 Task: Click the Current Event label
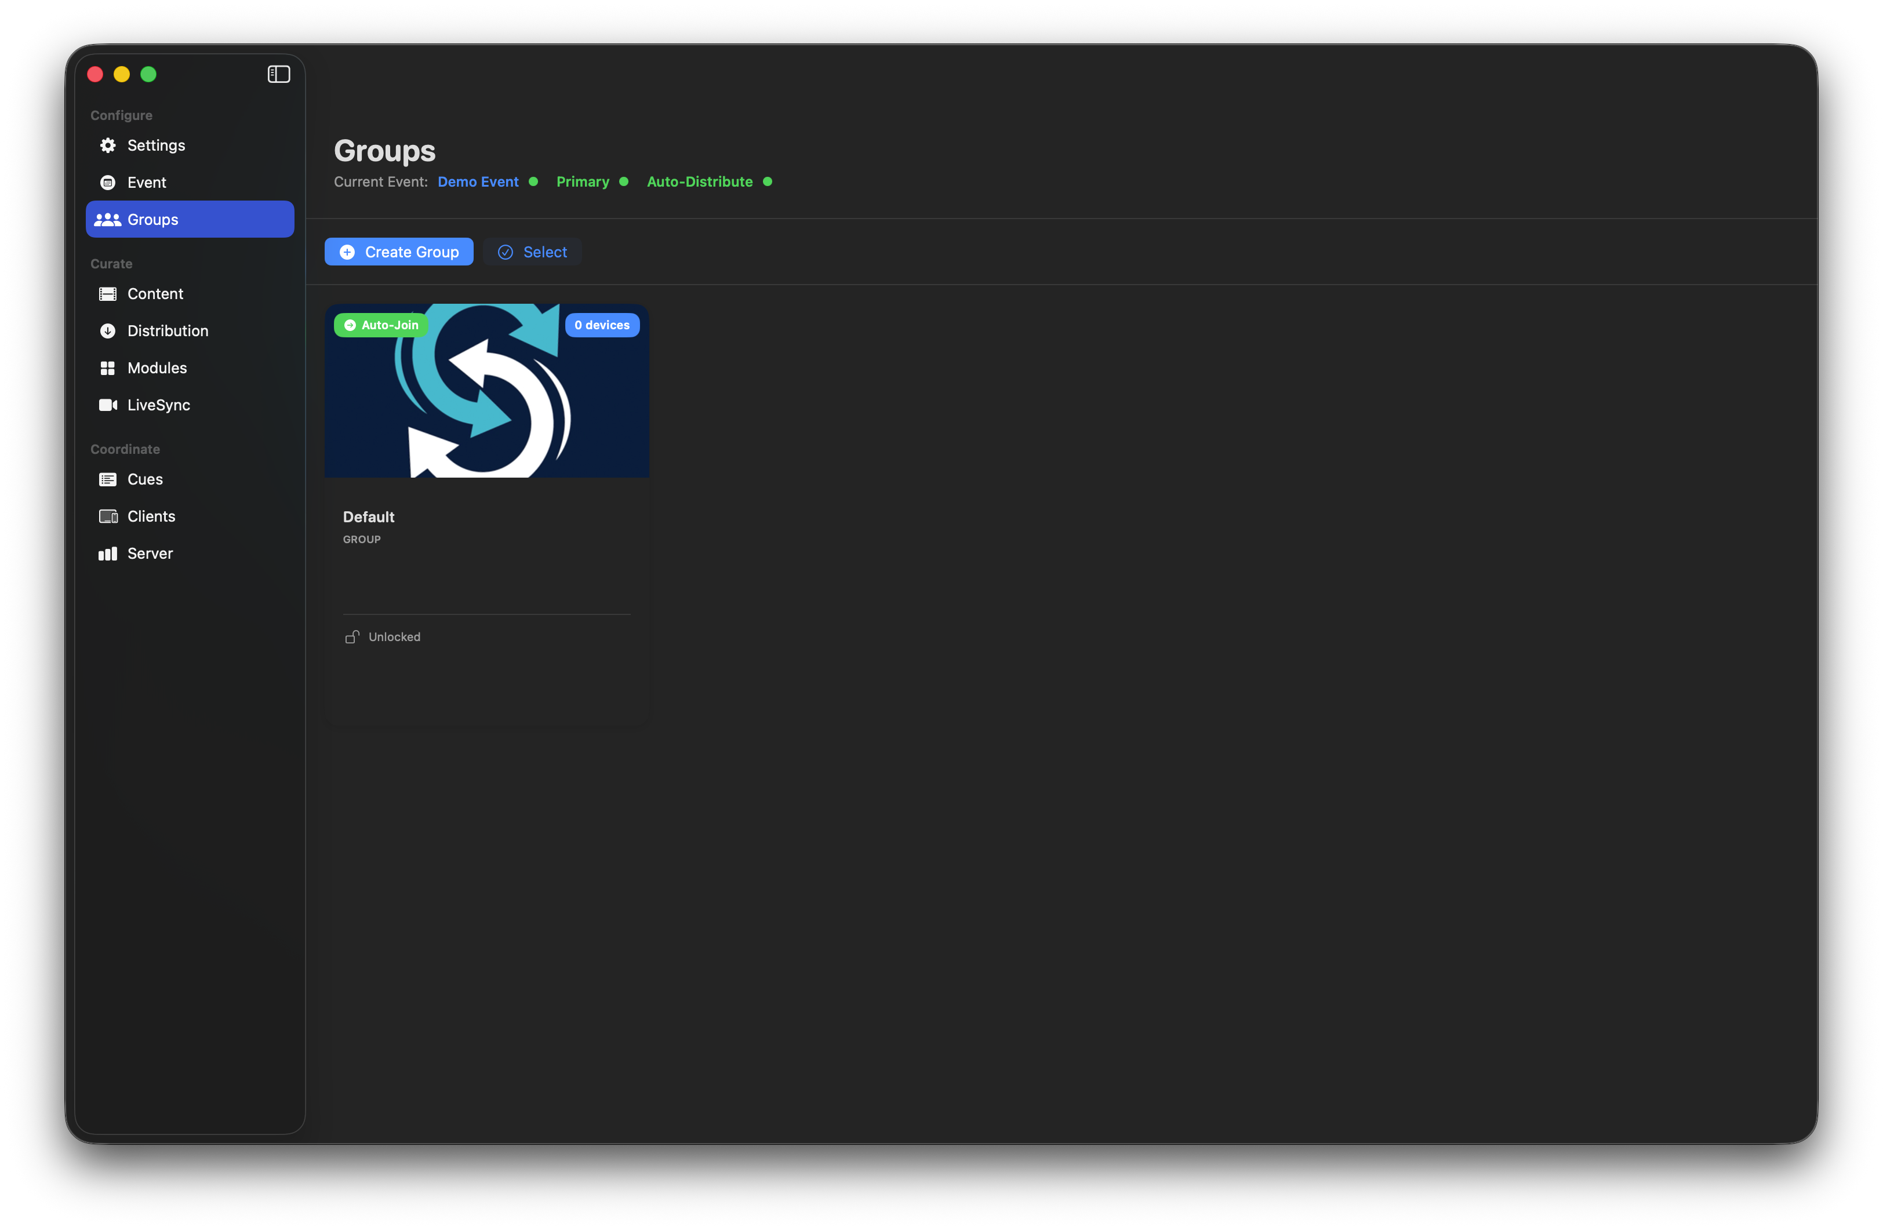[x=380, y=182]
